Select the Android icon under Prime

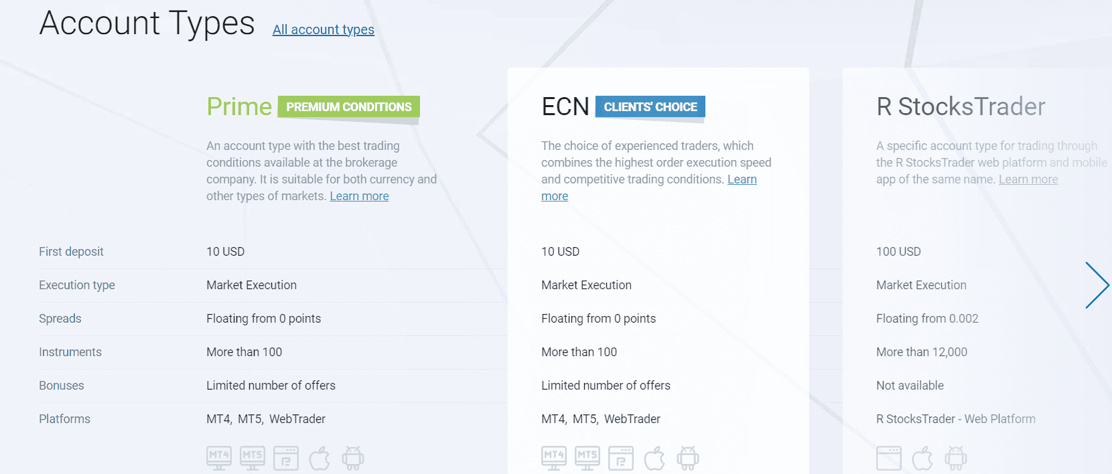click(353, 459)
